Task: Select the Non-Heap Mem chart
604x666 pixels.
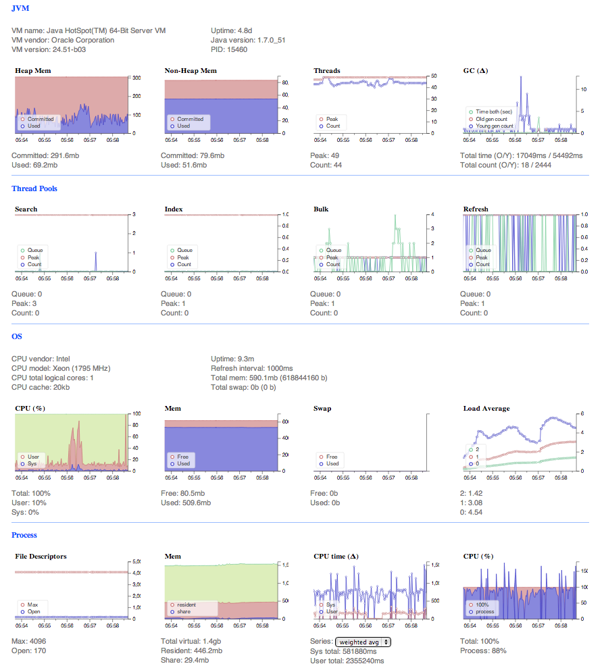Action: 222,105
